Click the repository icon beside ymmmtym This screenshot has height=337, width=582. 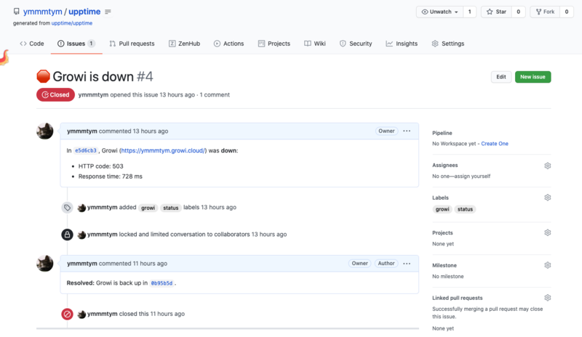pyautogui.click(x=16, y=12)
